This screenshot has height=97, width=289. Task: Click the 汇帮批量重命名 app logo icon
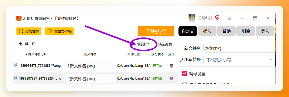19,18
